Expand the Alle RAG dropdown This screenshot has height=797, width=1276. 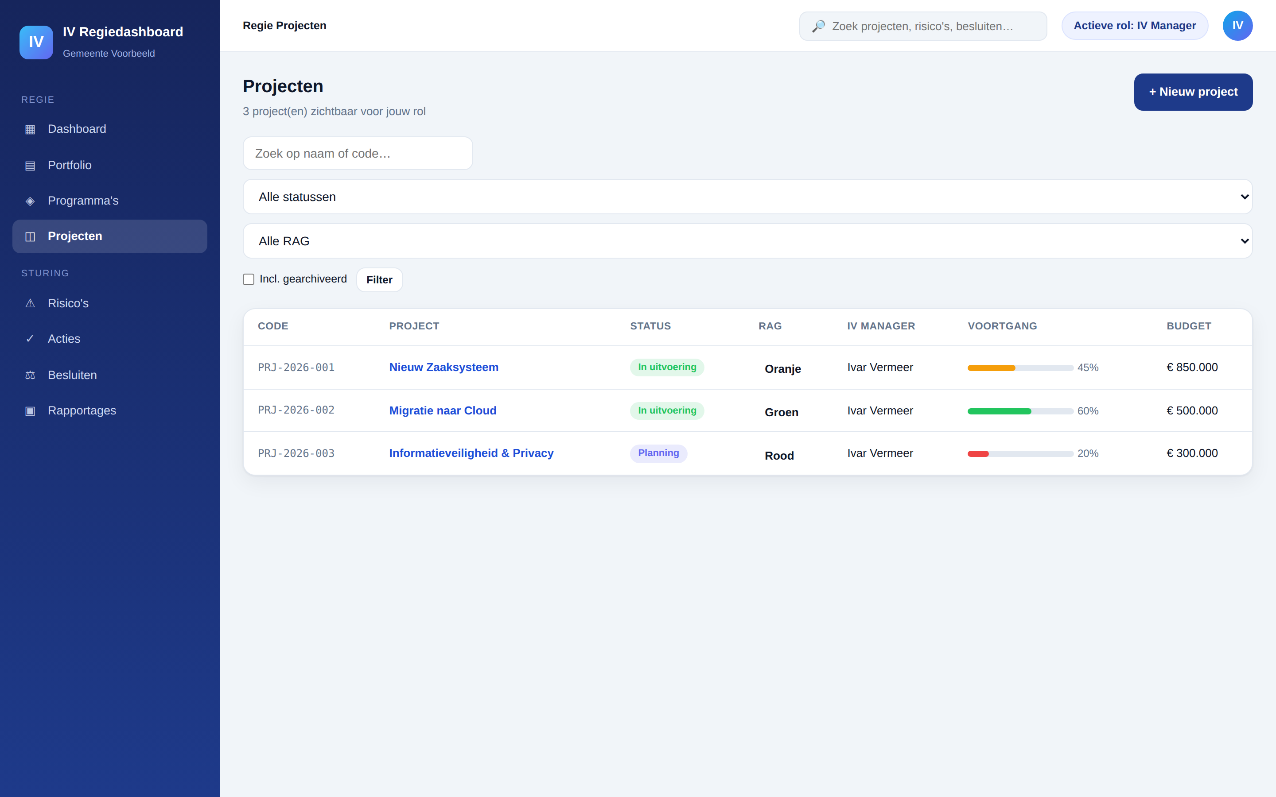[747, 241]
